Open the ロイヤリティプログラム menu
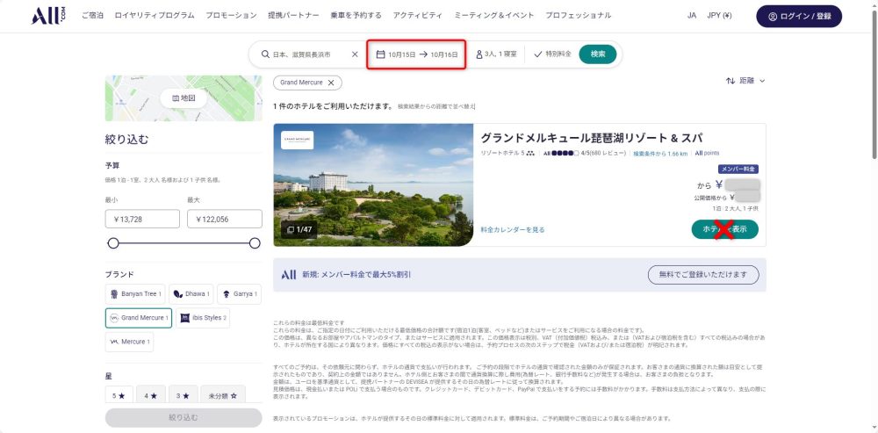 click(155, 16)
